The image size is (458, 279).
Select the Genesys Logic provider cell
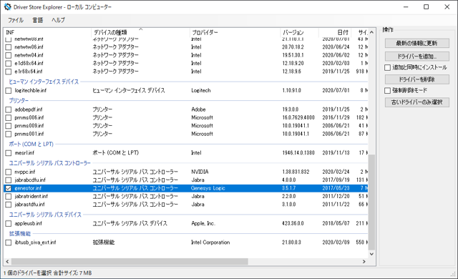208,188
